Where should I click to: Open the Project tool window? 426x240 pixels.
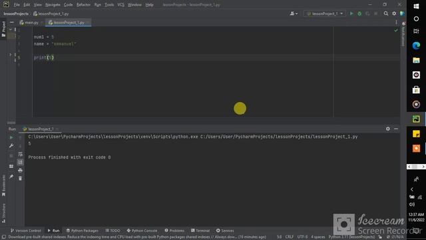[3, 29]
